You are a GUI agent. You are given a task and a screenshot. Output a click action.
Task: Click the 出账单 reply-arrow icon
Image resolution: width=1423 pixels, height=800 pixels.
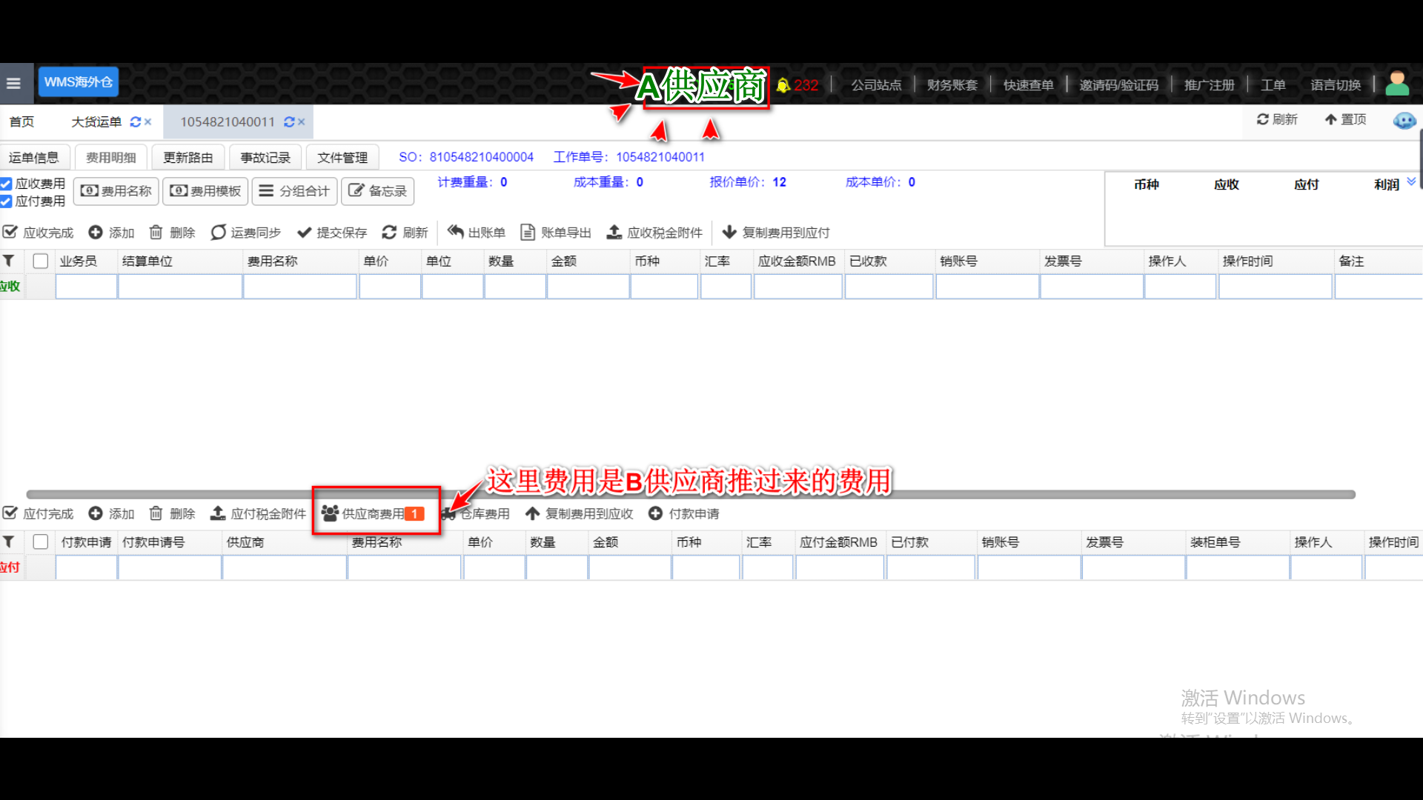[x=456, y=232]
